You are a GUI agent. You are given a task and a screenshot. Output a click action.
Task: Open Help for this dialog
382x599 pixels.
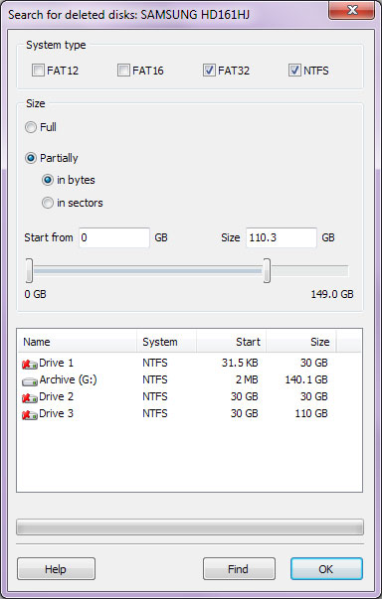[x=56, y=569]
